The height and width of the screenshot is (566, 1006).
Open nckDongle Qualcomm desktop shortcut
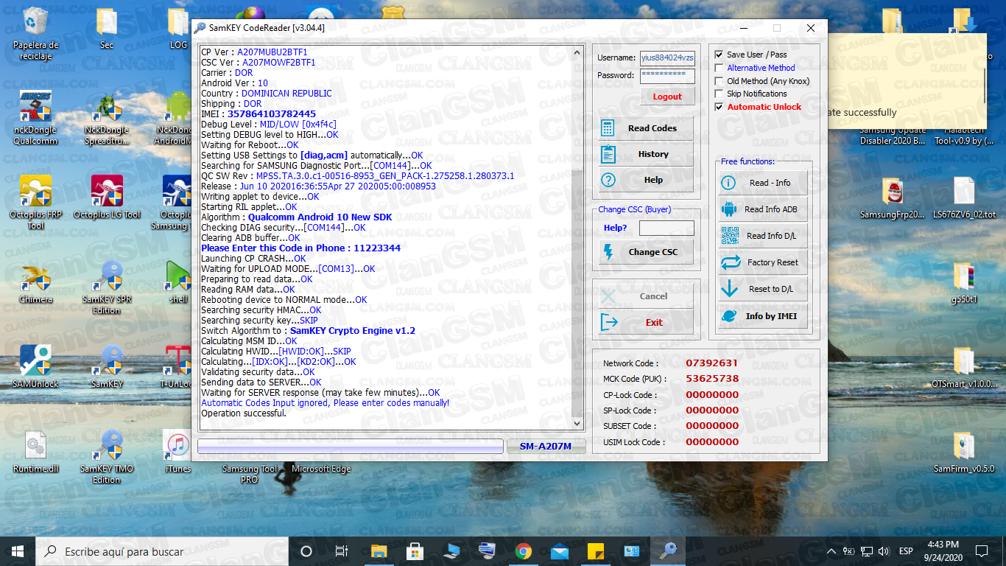(35, 119)
